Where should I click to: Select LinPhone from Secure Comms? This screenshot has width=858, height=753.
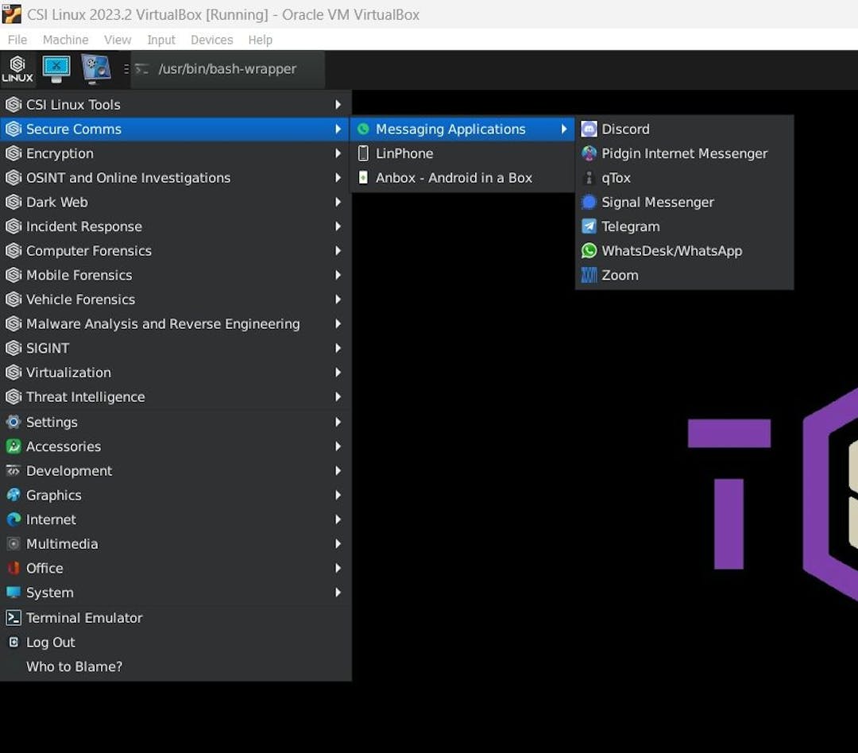pyautogui.click(x=404, y=154)
